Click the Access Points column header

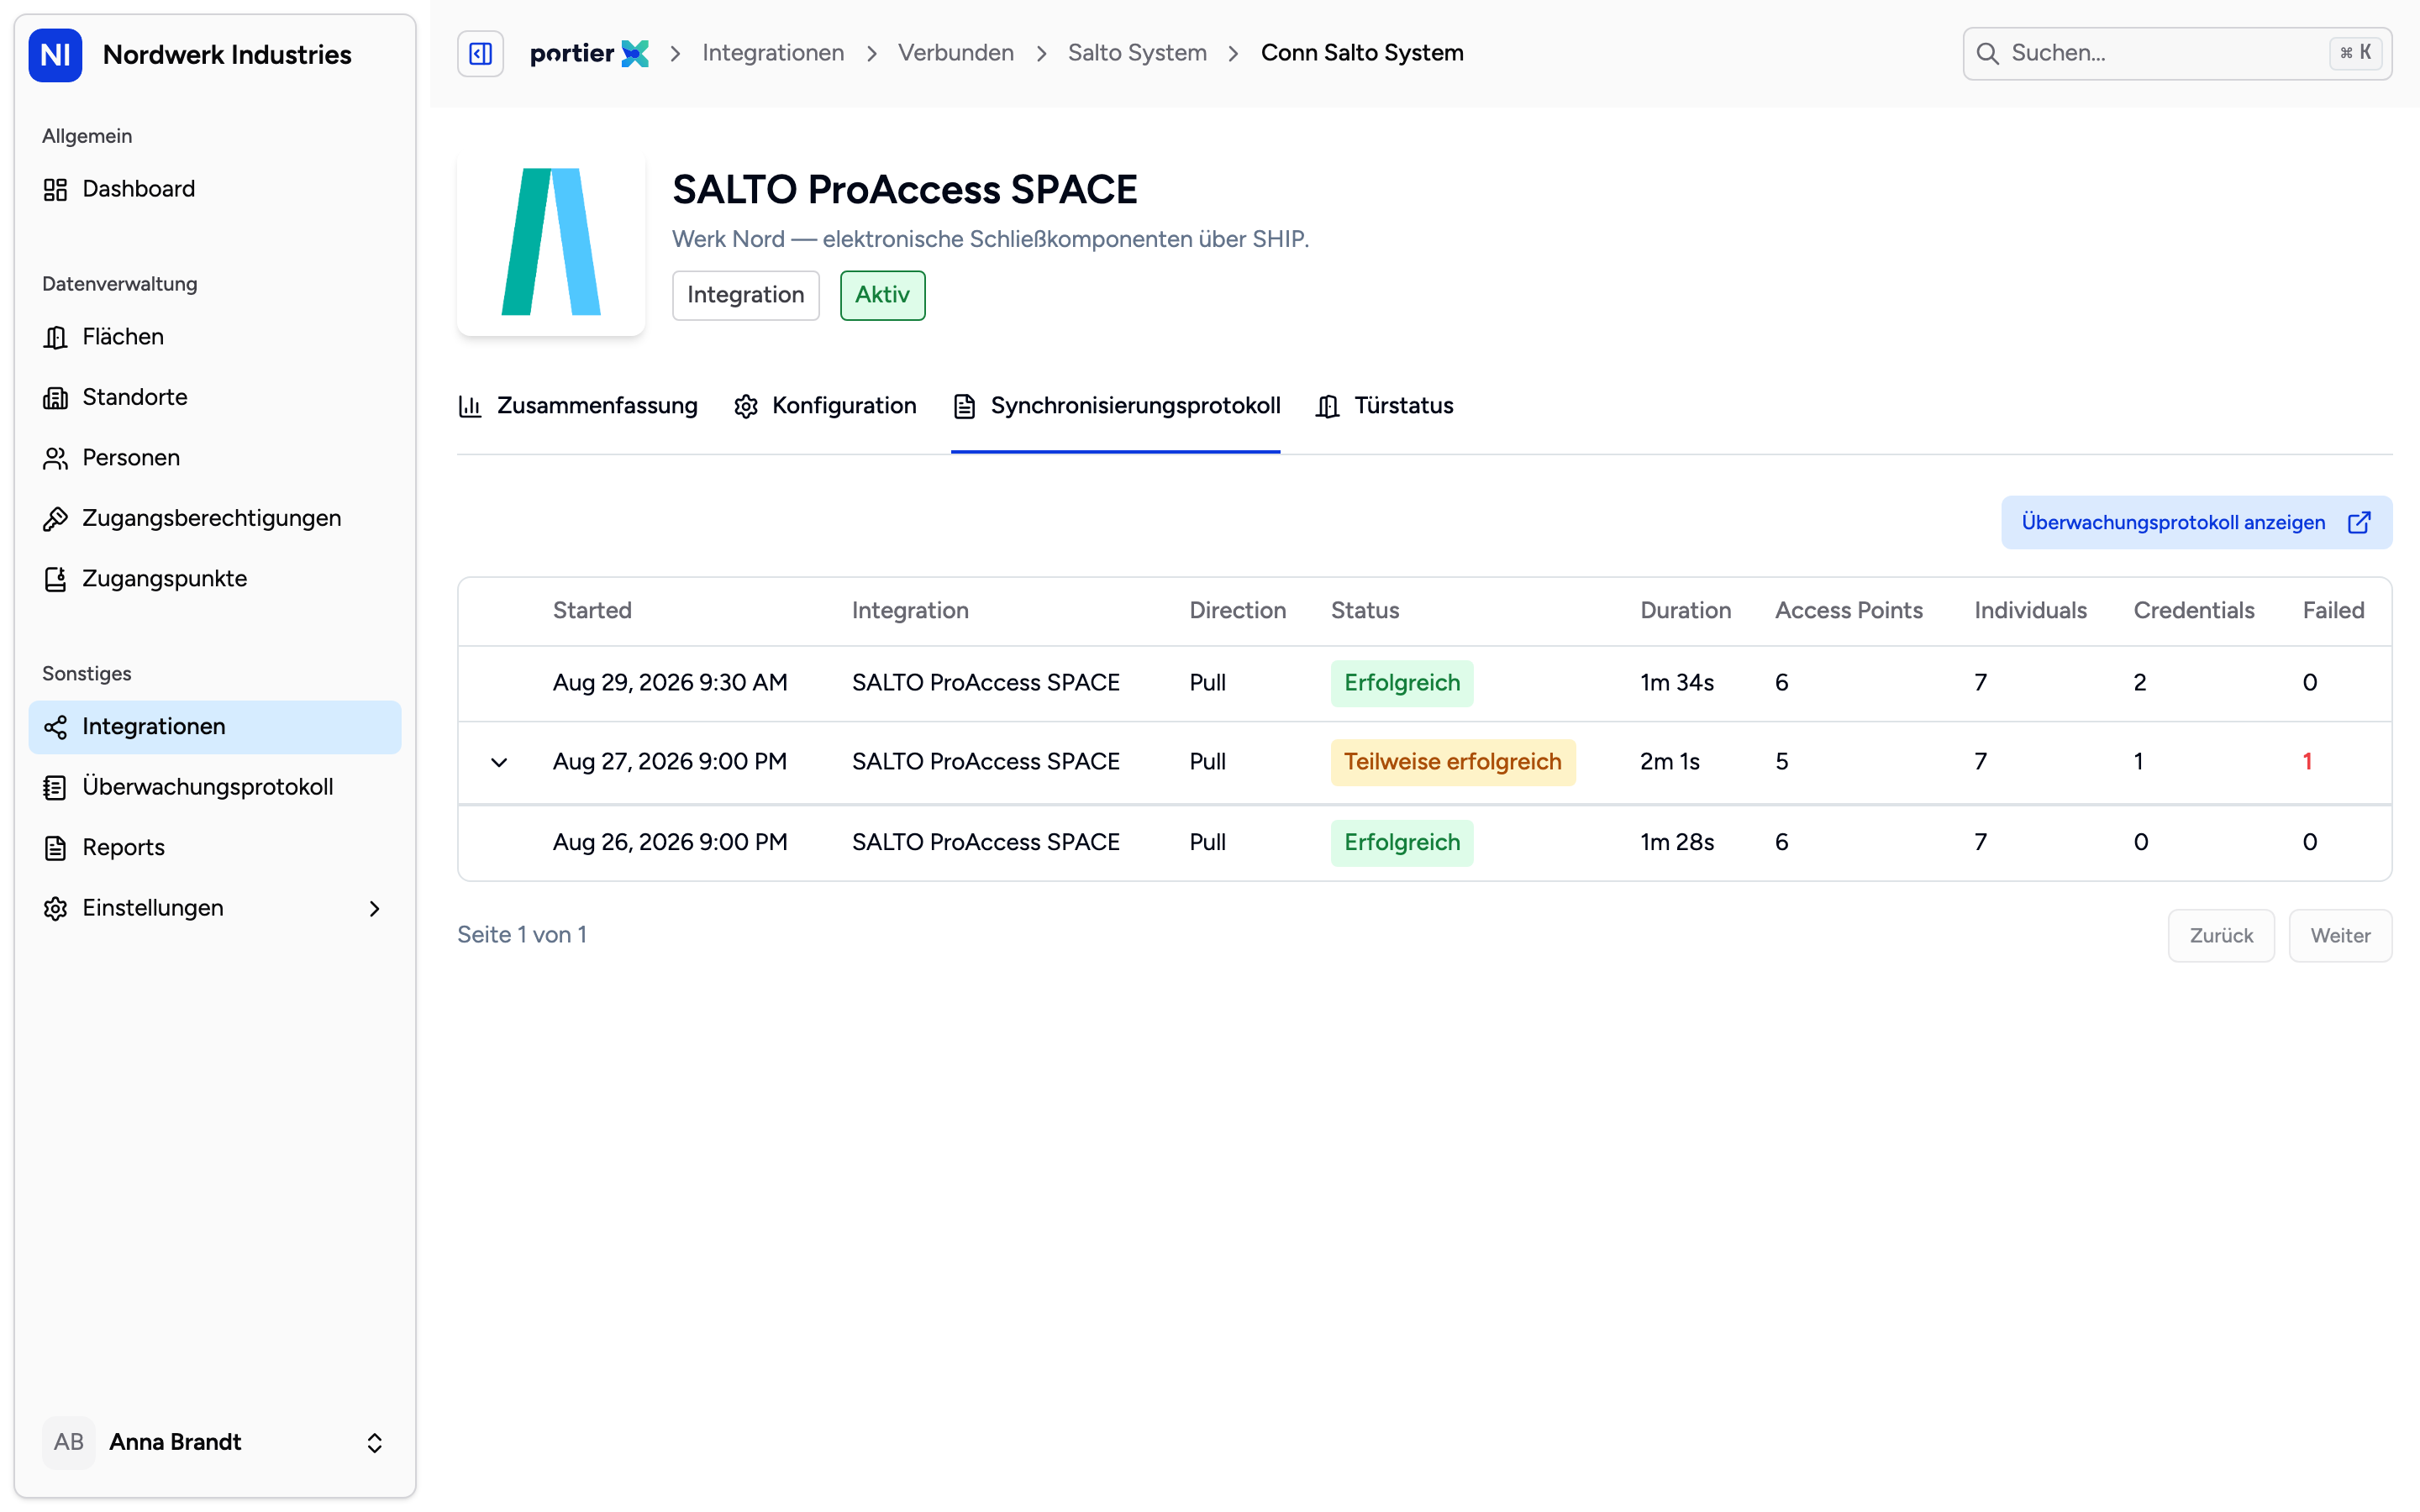pyautogui.click(x=1848, y=611)
